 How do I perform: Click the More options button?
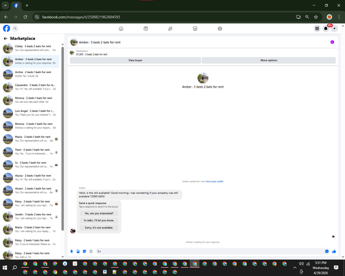[268, 60]
